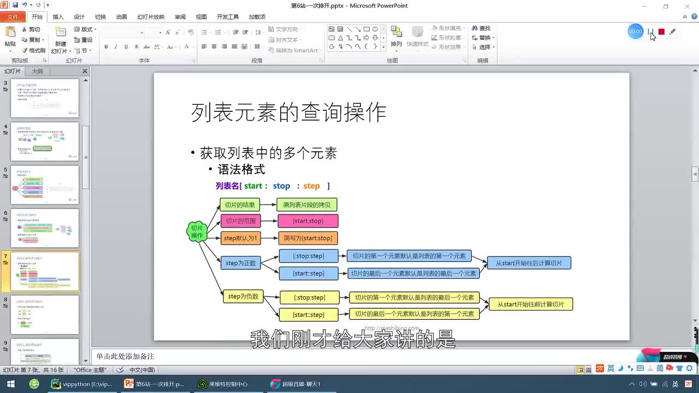Expand the Section (节) dropdown

point(83,50)
